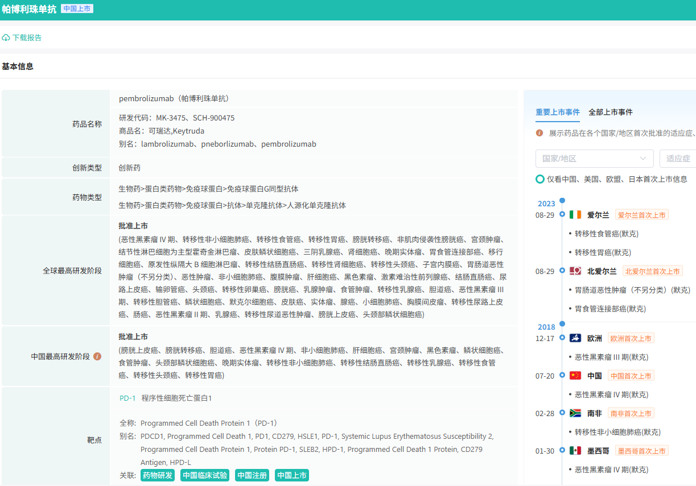
Task: Click the 药物研发 tag button
Action: click(158, 475)
